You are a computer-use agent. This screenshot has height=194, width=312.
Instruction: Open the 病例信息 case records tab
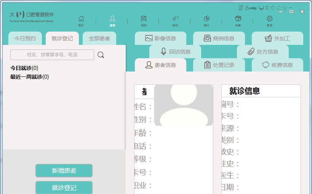click(219, 38)
